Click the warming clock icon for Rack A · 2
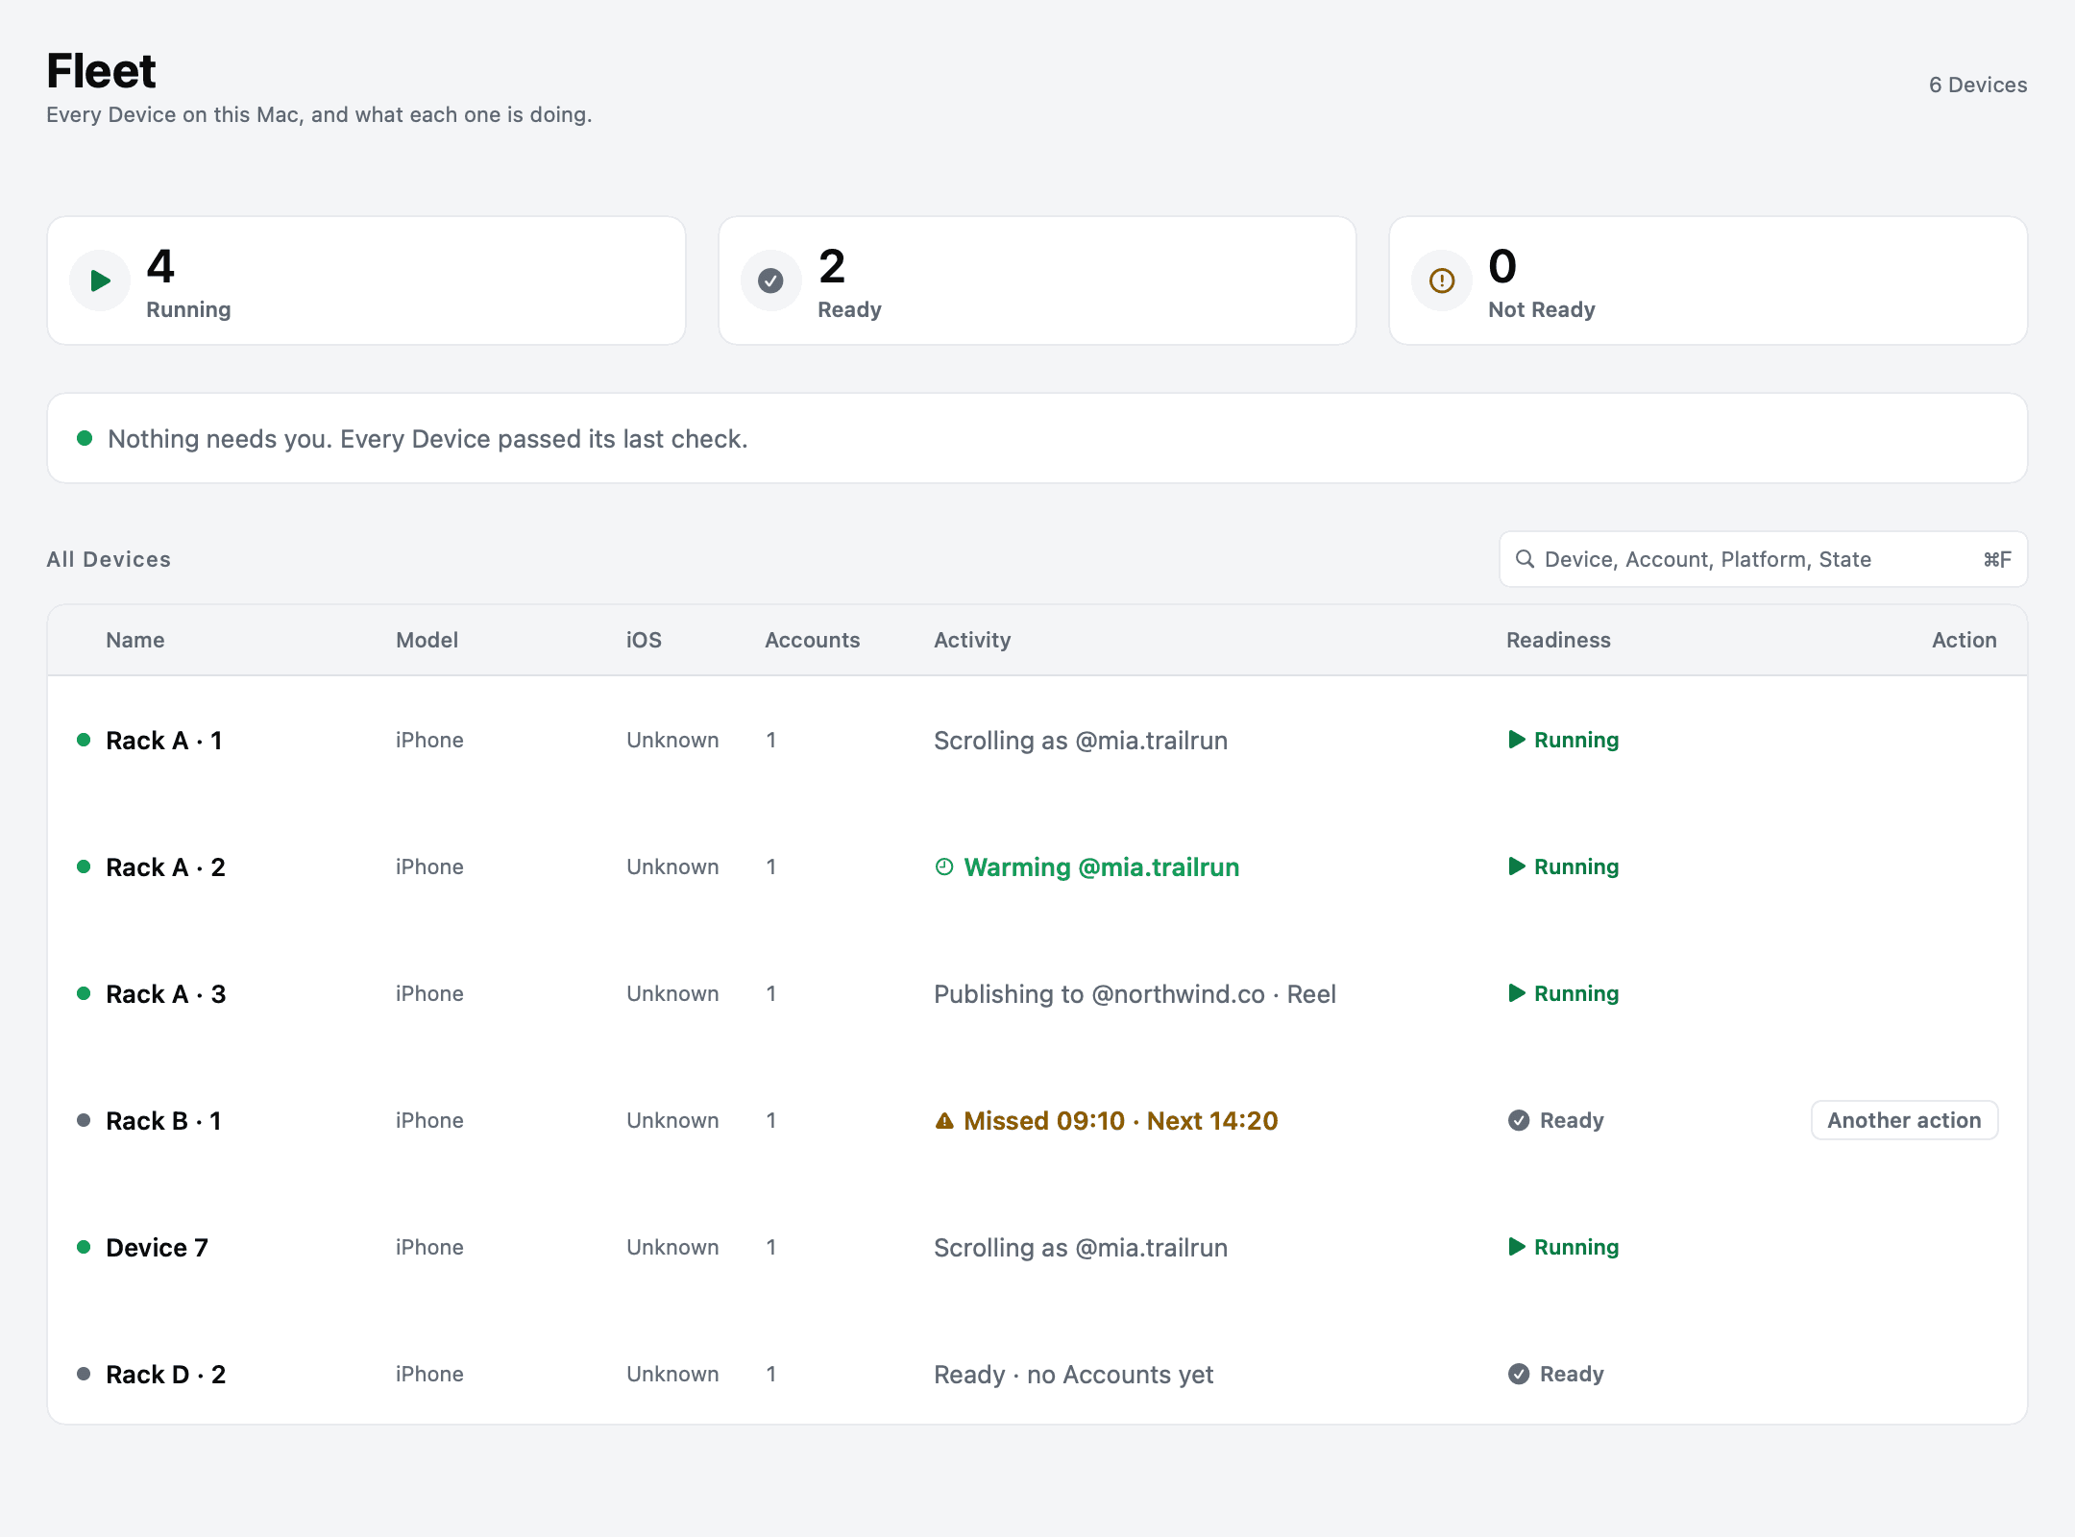Screen dimensions: 2075x1537 tap(944, 866)
